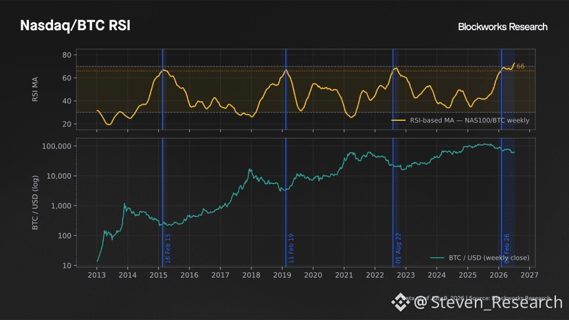This screenshot has width=569, height=320.
Task: Click the 11 Feb 19 vertical marker label
Action: click(291, 249)
